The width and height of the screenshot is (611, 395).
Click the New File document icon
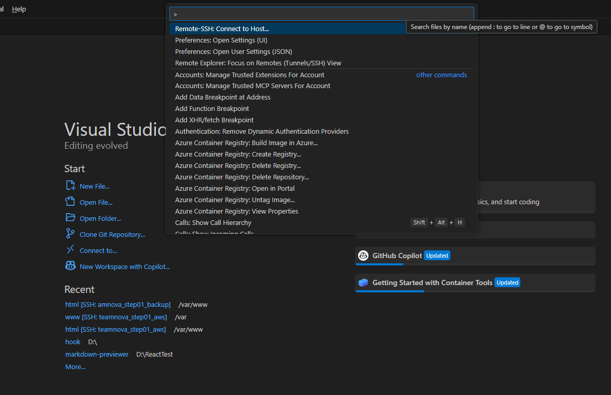[x=70, y=186]
